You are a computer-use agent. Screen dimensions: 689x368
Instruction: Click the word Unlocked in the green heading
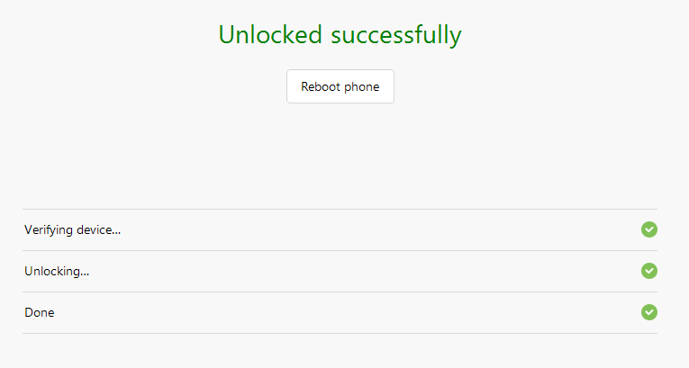pyautogui.click(x=270, y=35)
